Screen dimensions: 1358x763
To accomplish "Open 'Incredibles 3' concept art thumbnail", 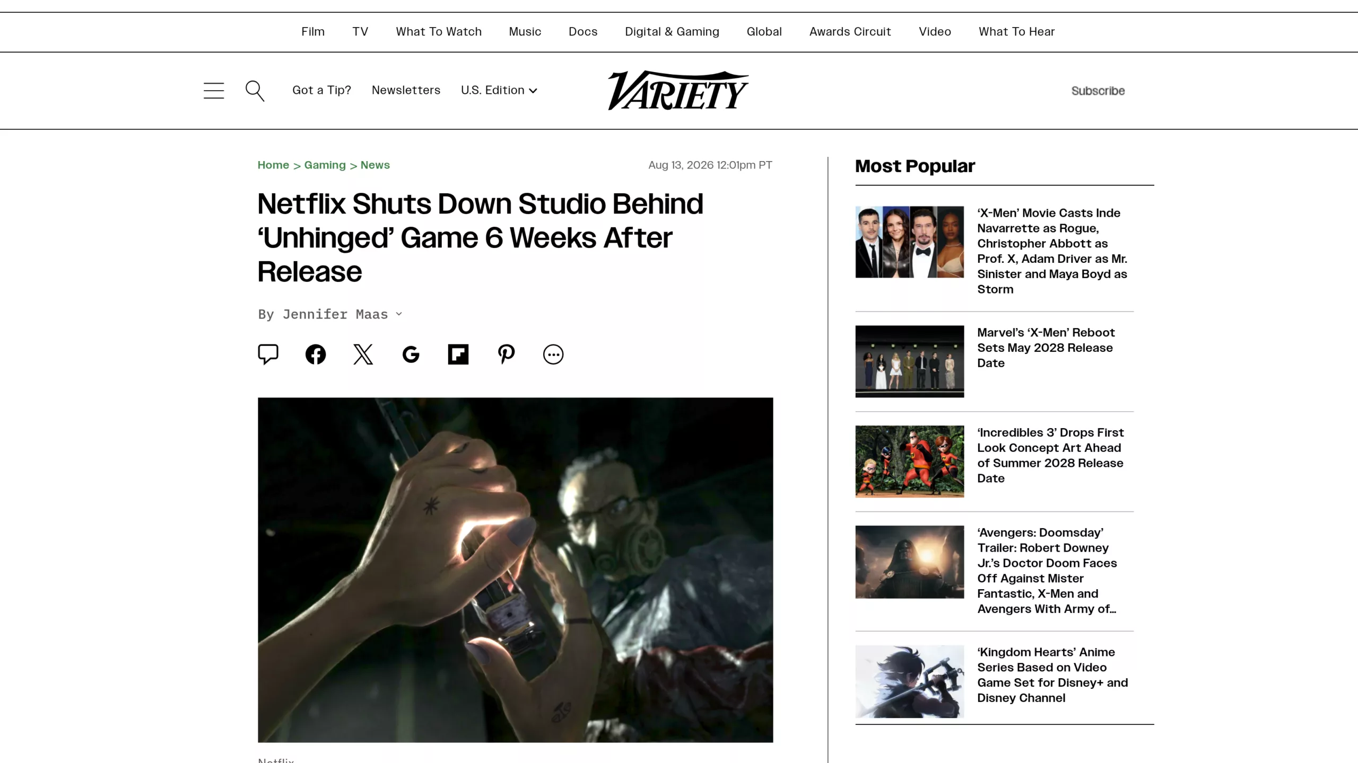I will (x=910, y=462).
